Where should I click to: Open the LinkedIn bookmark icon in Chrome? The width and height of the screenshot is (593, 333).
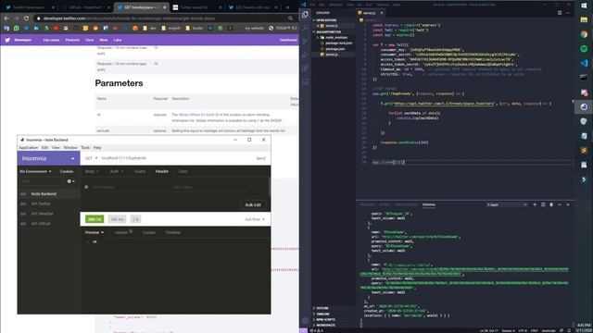36,28
